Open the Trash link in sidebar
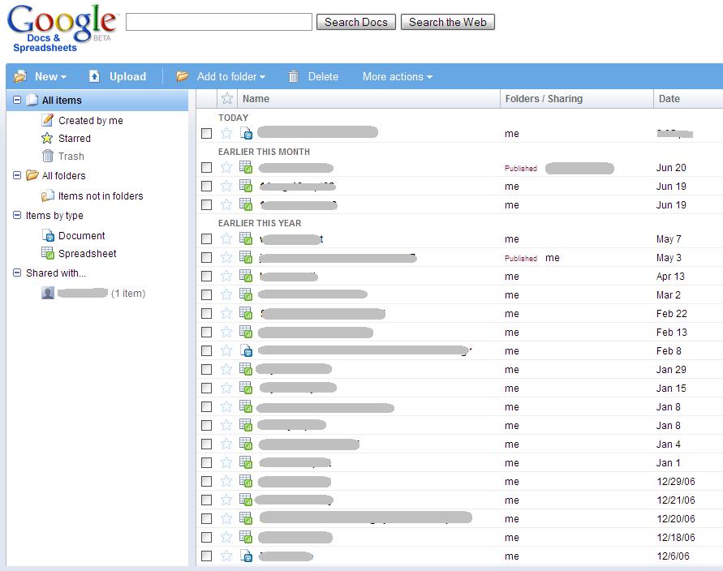 coord(71,157)
